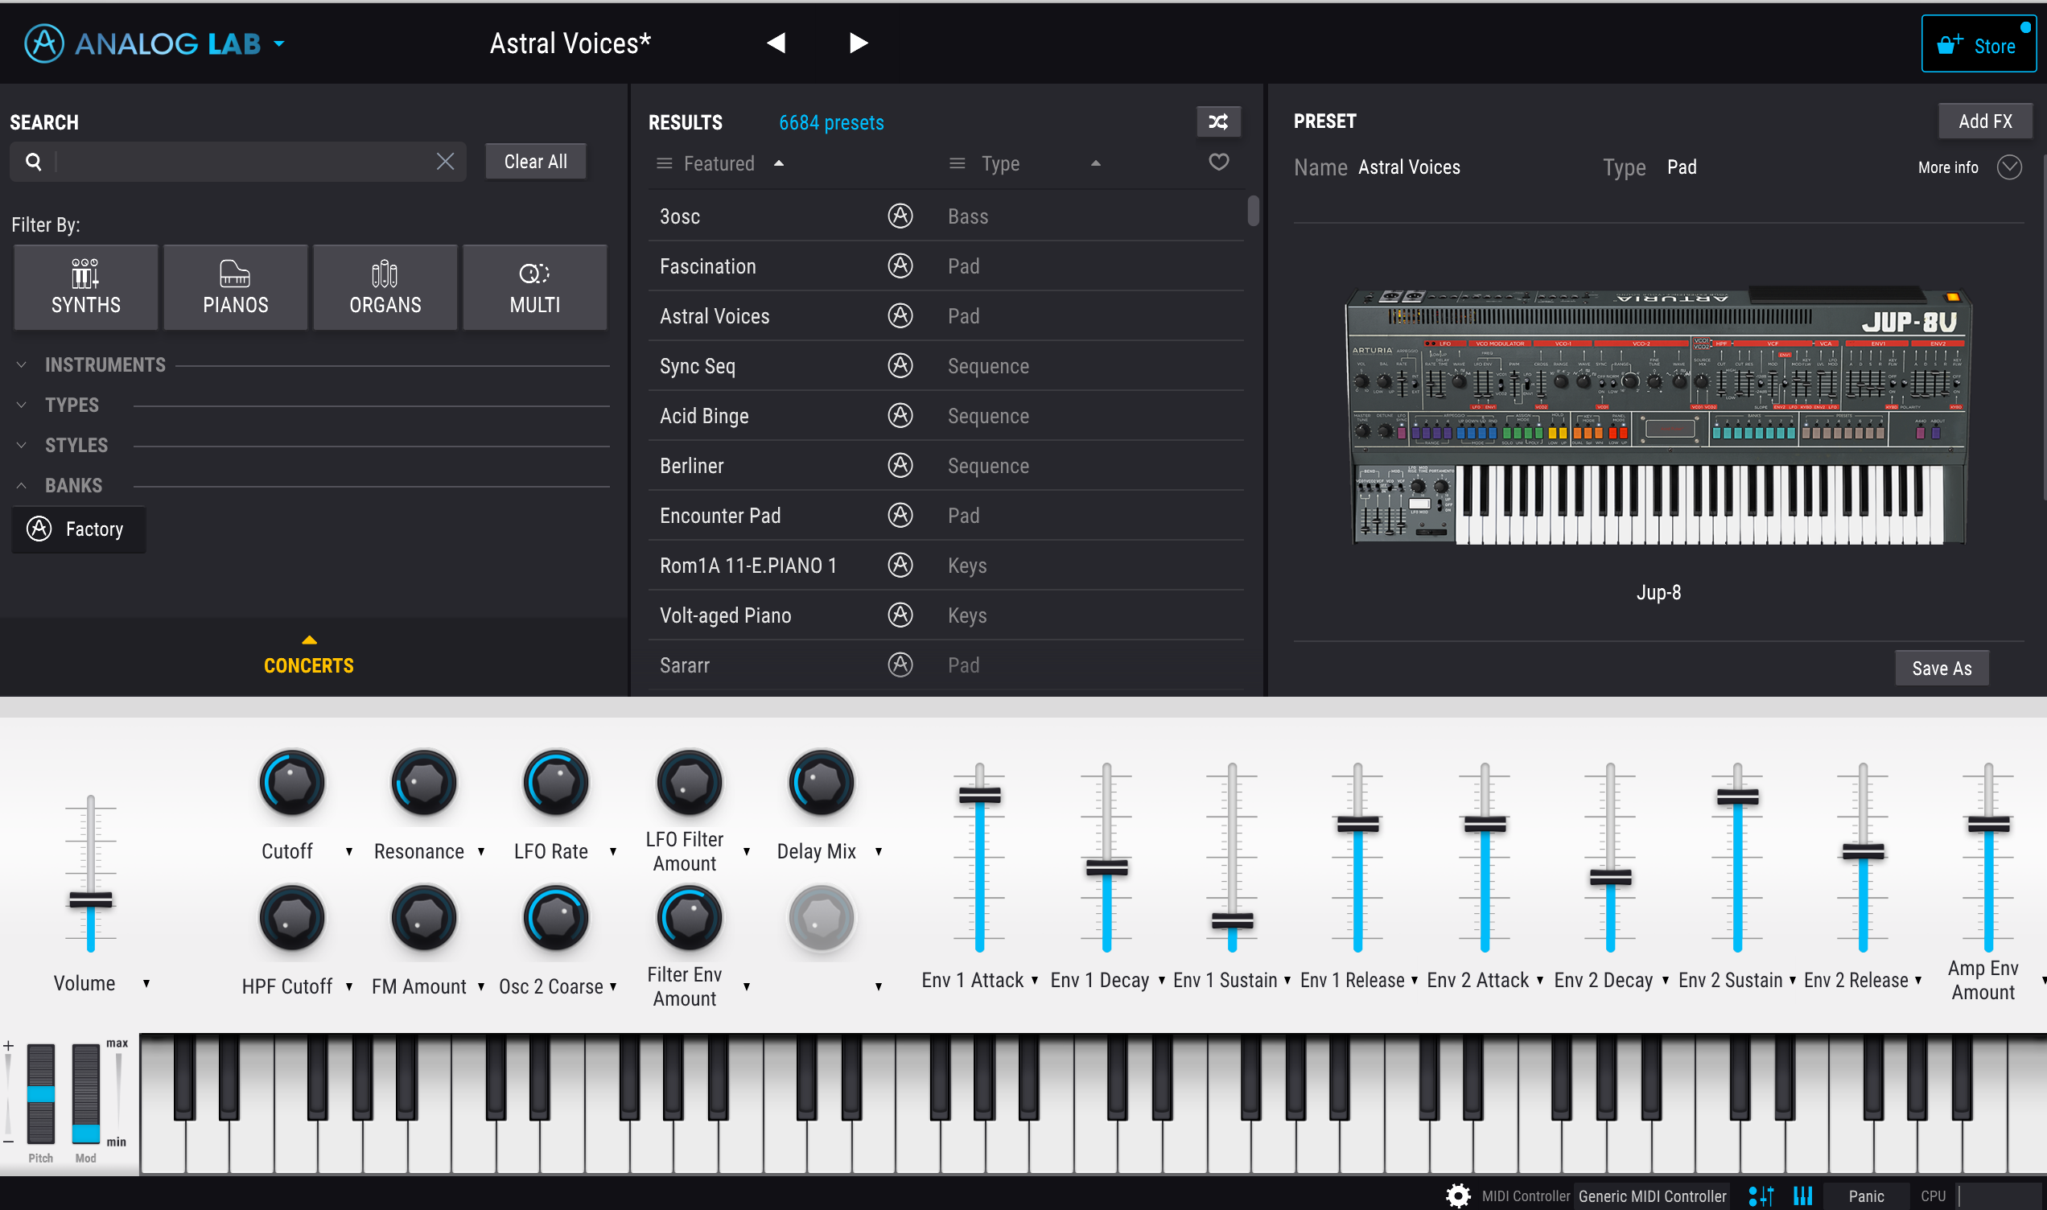Click the Arturia icon on Acid Binge row
2047x1210 pixels.
tap(900, 416)
